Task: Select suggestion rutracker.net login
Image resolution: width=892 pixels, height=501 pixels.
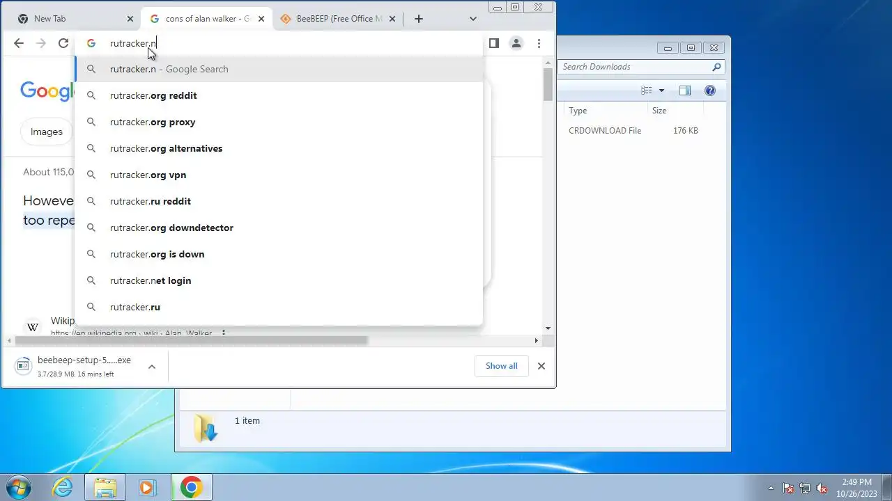Action: click(279, 280)
